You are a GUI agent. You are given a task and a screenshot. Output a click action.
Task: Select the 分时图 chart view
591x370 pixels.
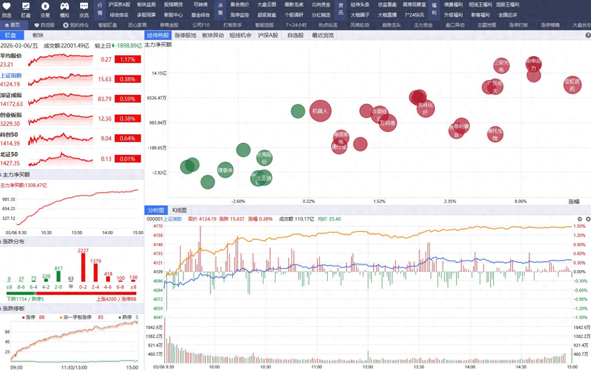pyautogui.click(x=156, y=210)
